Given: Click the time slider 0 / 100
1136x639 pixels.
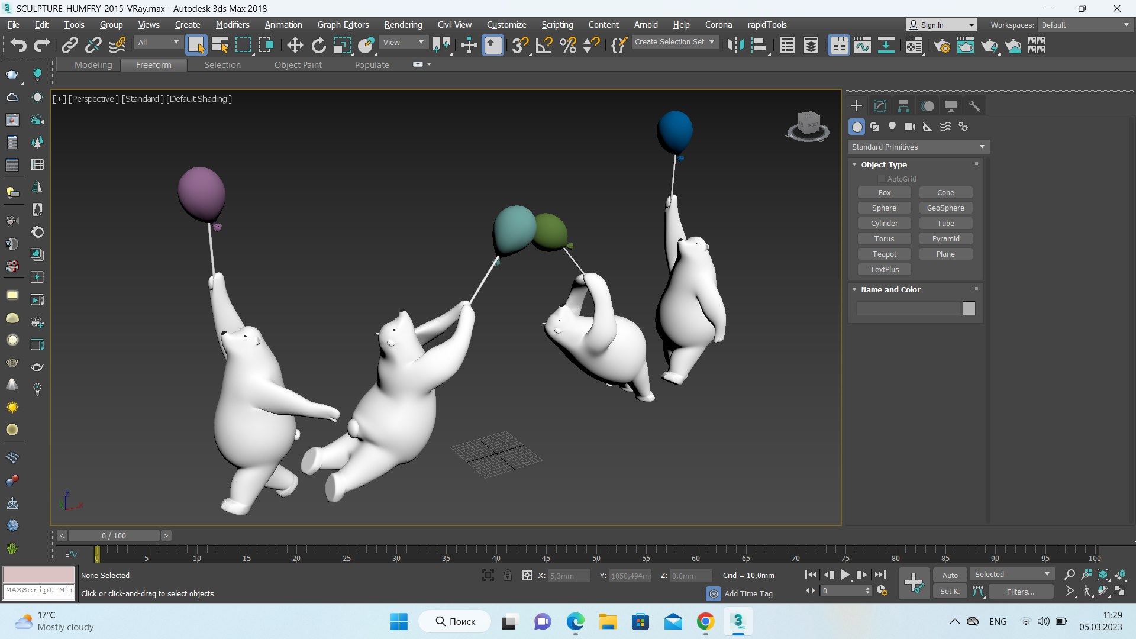Looking at the screenshot, I should (114, 535).
